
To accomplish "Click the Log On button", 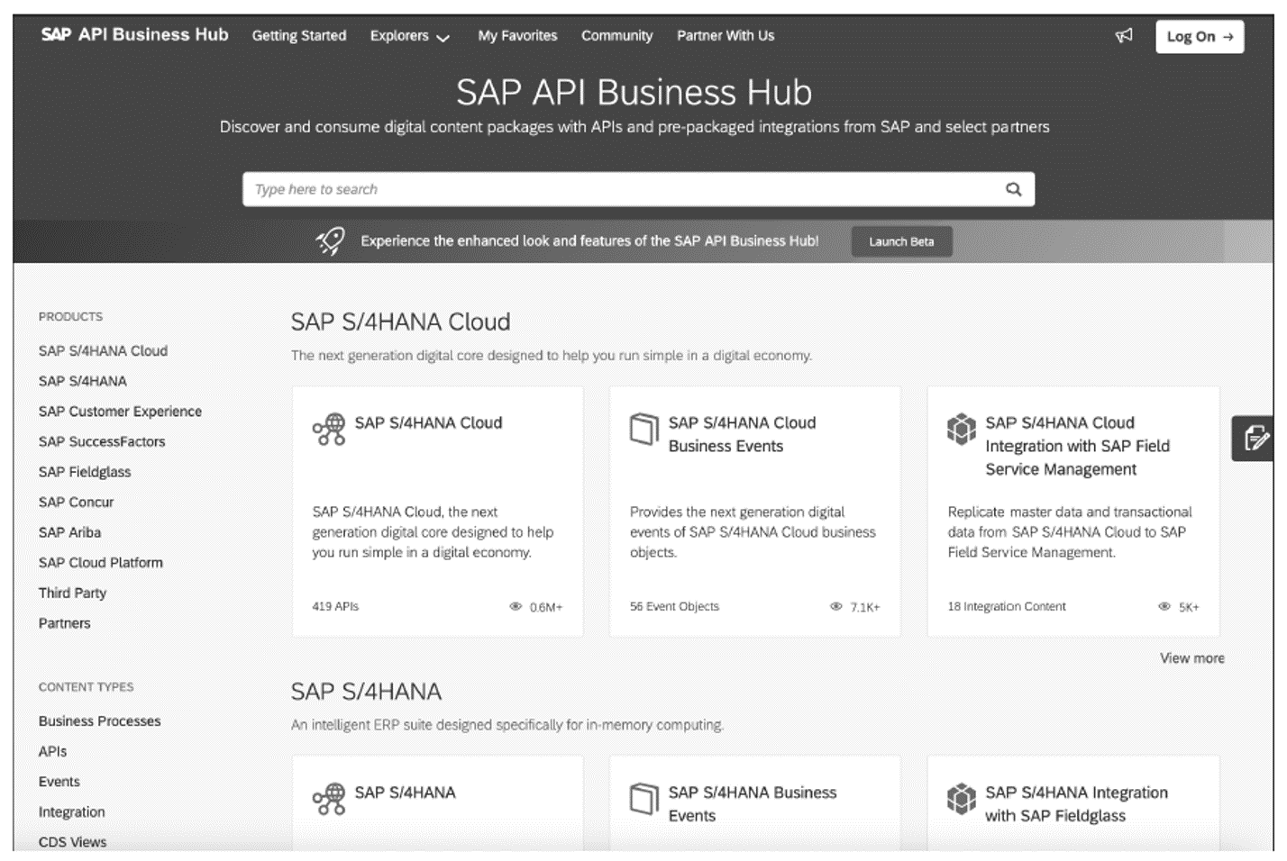I will click(x=1200, y=37).
